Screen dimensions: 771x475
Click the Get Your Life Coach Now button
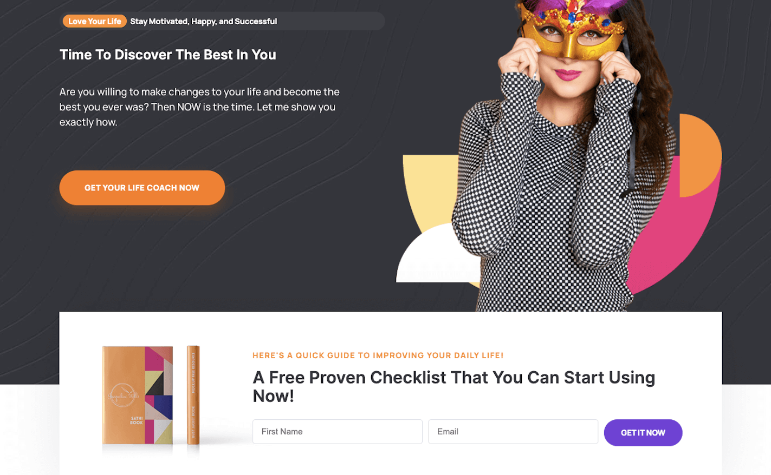click(x=142, y=188)
